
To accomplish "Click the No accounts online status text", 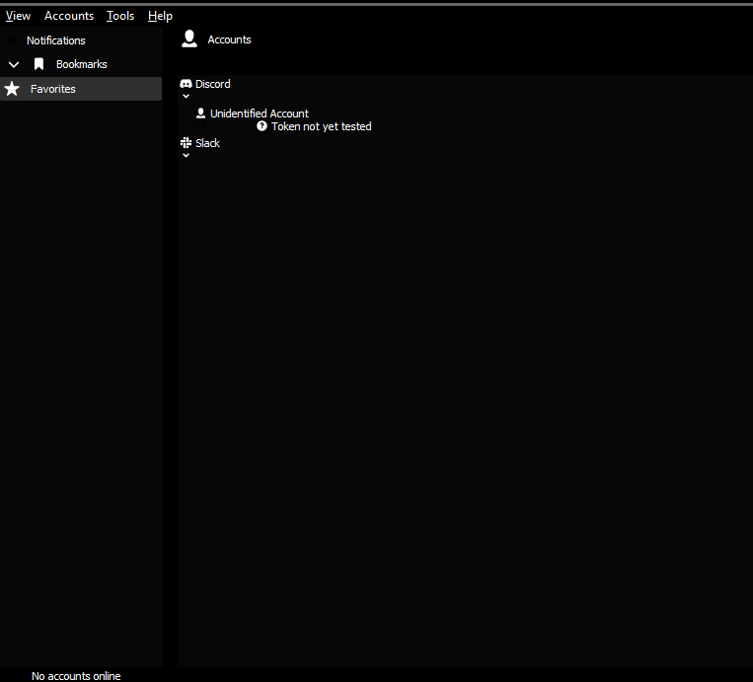I will coord(76,676).
